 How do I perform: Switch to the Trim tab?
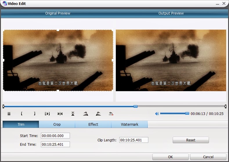coord(21,124)
